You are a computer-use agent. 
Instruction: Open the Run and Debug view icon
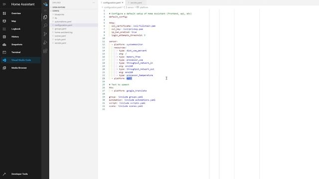[x=45, y=42]
